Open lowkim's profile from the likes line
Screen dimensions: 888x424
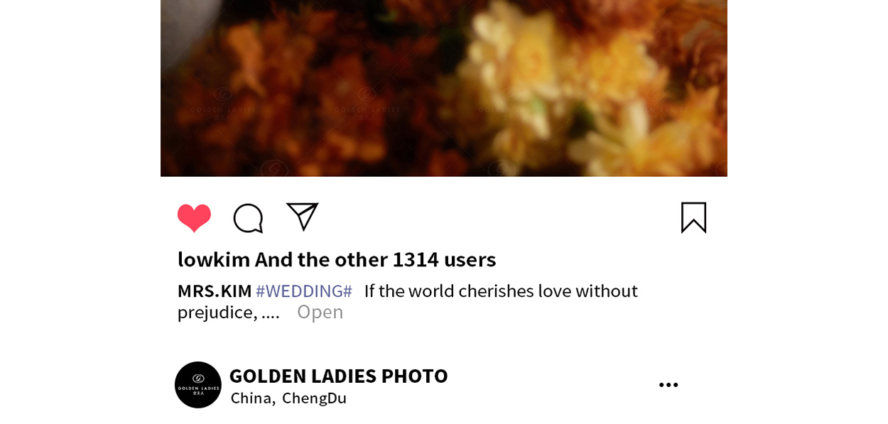(x=214, y=259)
